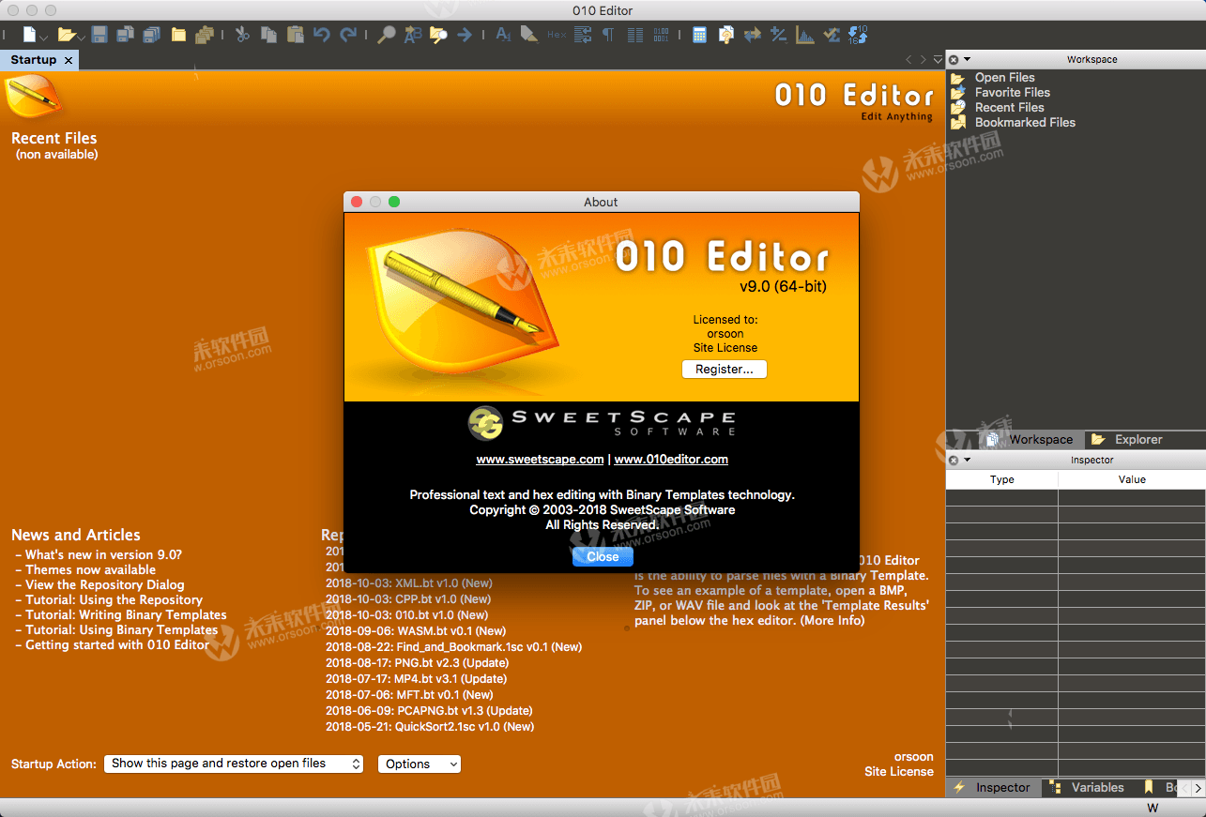The height and width of the screenshot is (817, 1206).
Task: Click the Compare Files question-mark icon
Action: 725,35
